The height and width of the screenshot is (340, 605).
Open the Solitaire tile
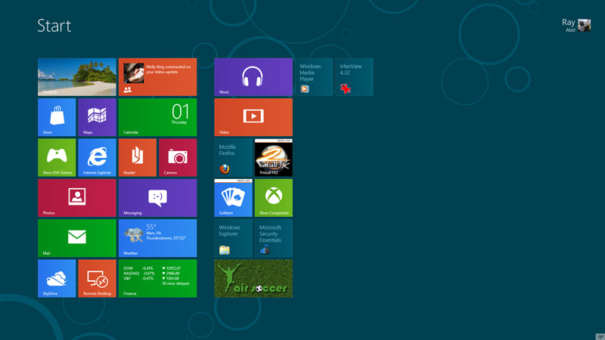pyautogui.click(x=233, y=198)
